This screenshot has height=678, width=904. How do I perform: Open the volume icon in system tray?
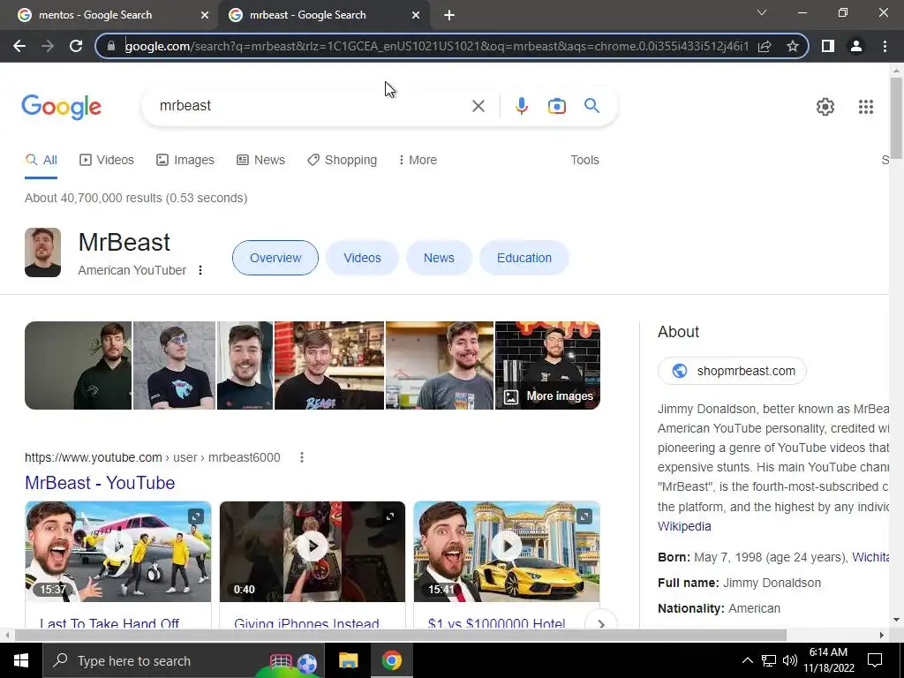point(789,660)
